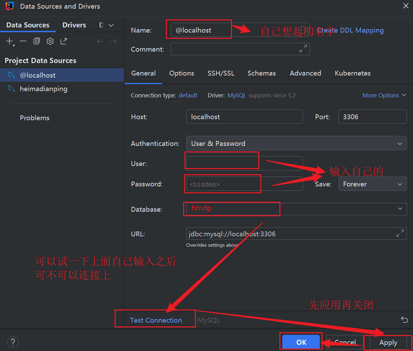This screenshot has height=351, width=413.
Task: Expand the Comment field with the arrows icon
Action: click(x=303, y=49)
